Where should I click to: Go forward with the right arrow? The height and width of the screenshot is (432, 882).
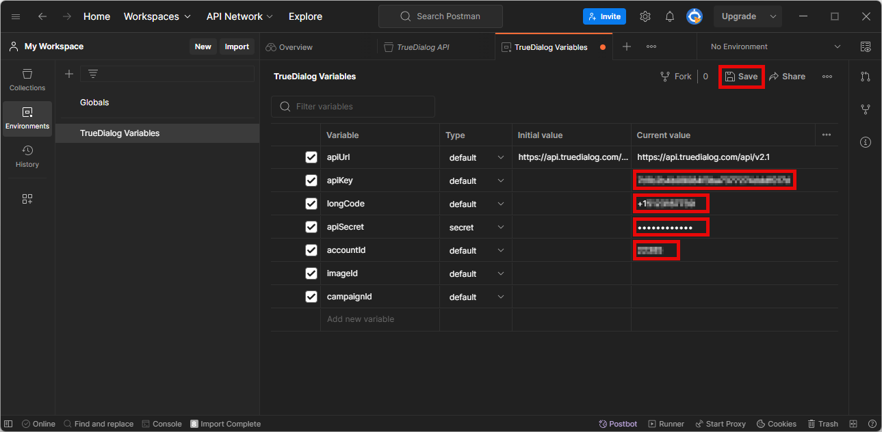67,16
